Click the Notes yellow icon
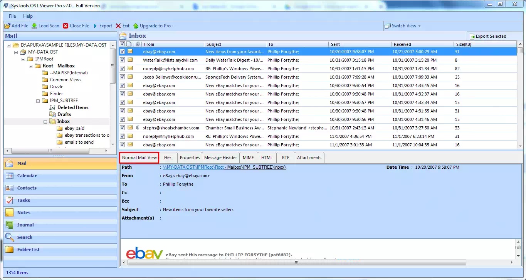 click(10, 213)
